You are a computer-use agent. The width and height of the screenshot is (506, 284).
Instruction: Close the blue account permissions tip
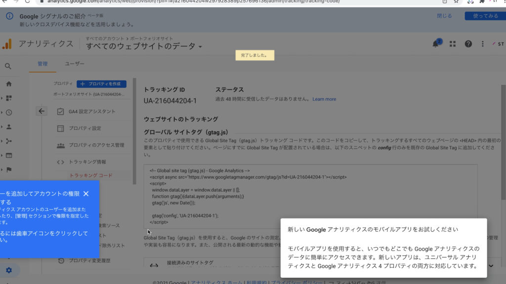pyautogui.click(x=86, y=193)
